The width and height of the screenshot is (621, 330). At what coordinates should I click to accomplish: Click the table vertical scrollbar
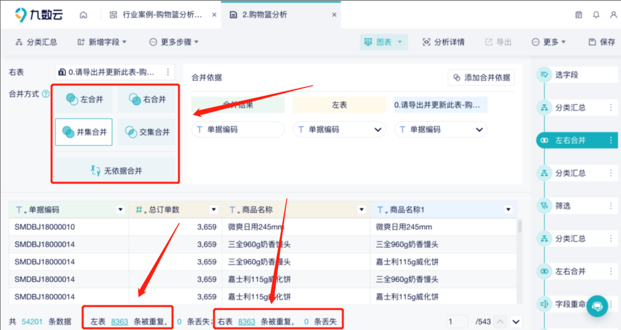point(520,228)
